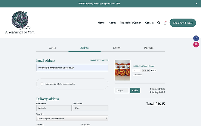
Task: Dismiss the free shipping banner
Action: coord(196,4)
